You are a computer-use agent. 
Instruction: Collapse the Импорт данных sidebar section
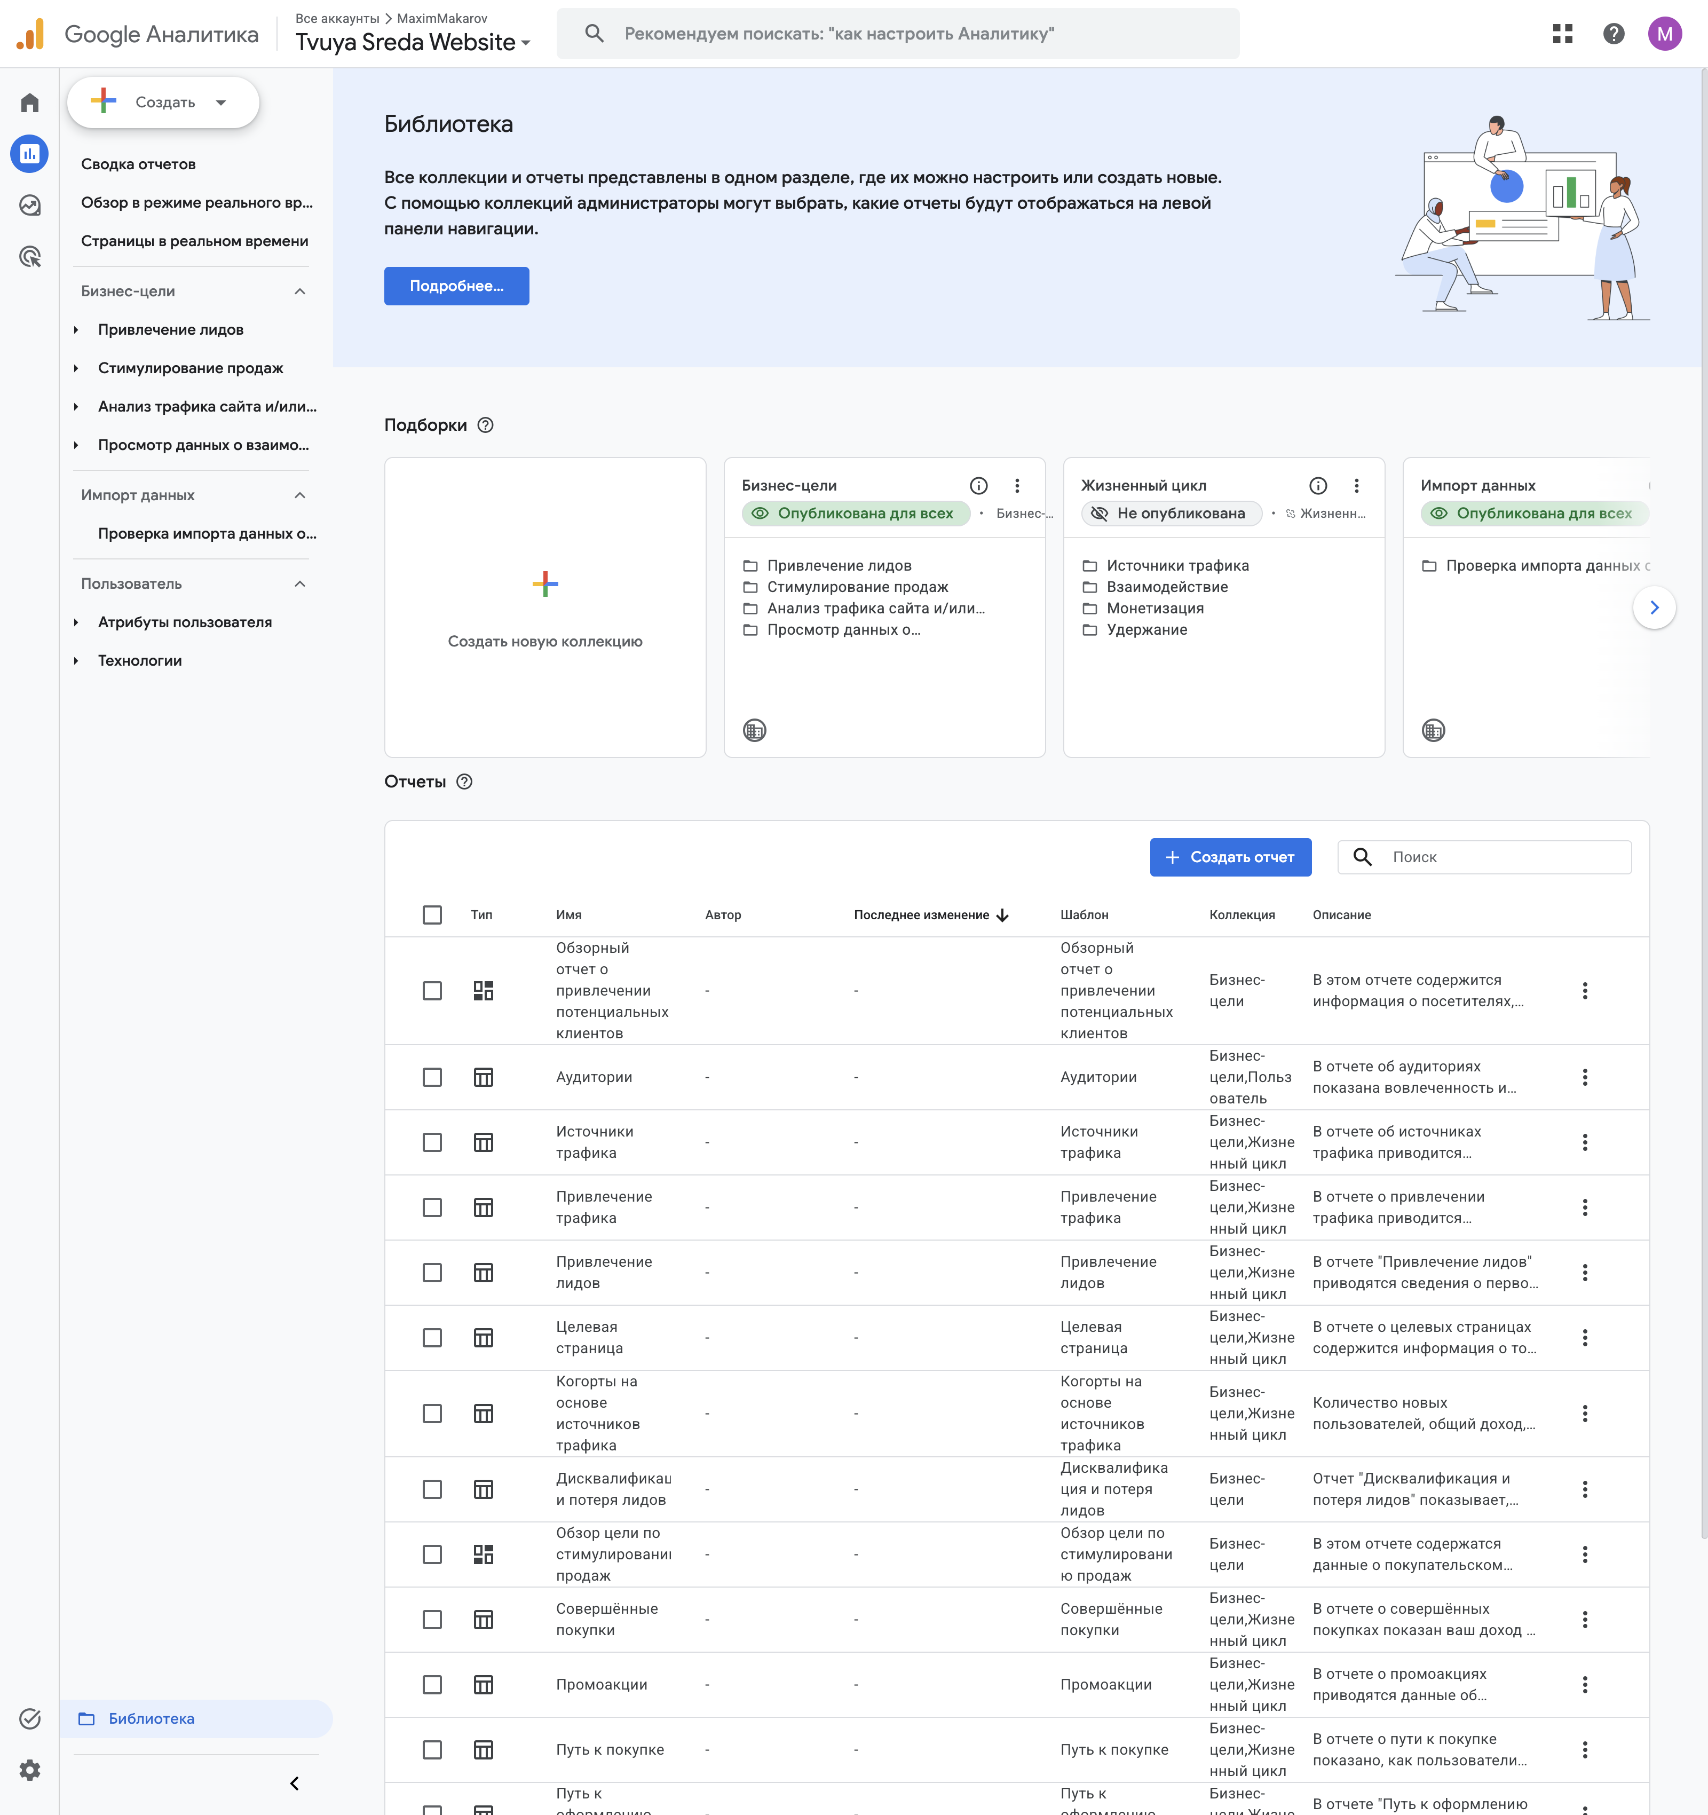click(x=299, y=495)
